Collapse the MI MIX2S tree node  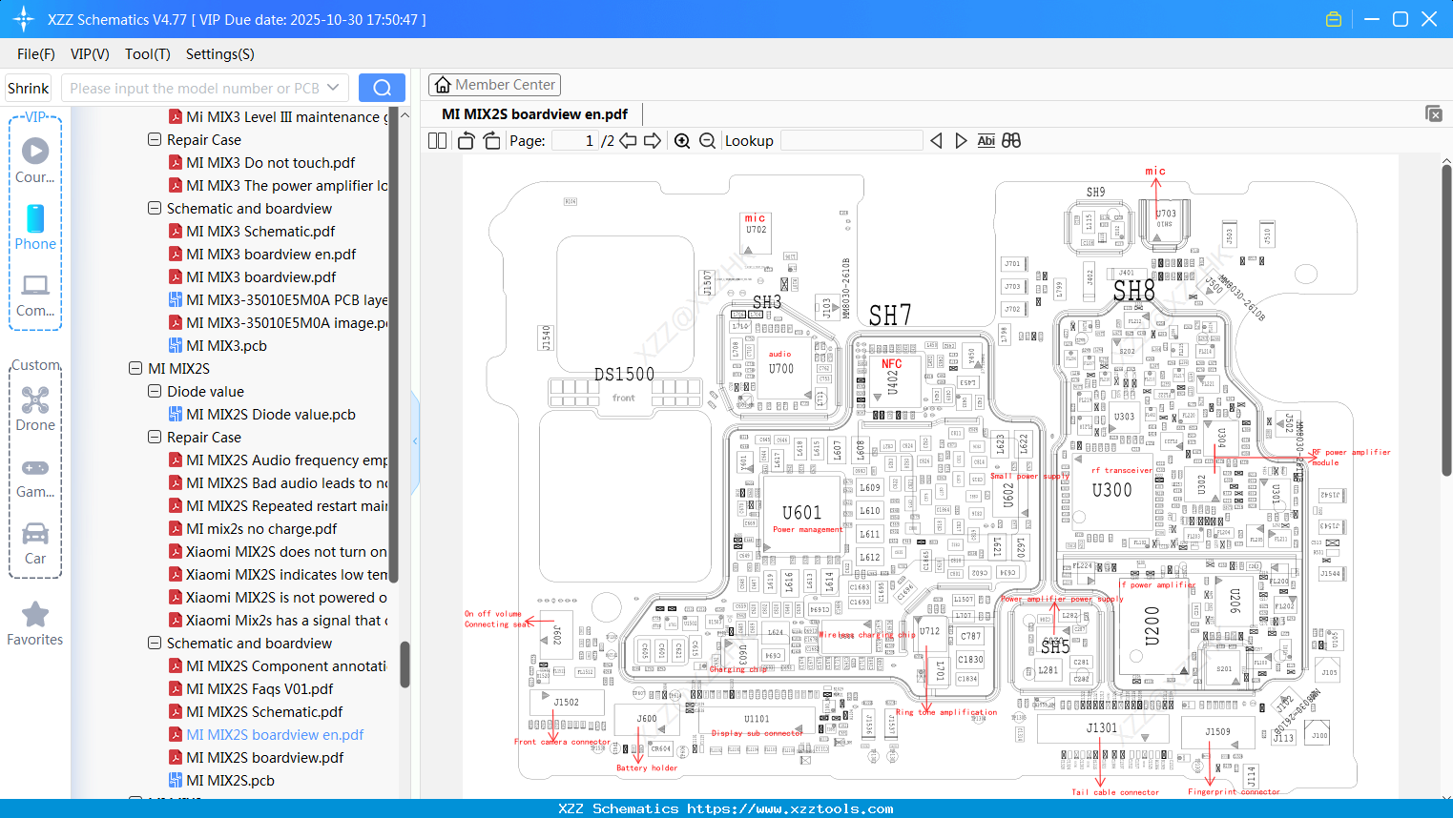(135, 368)
